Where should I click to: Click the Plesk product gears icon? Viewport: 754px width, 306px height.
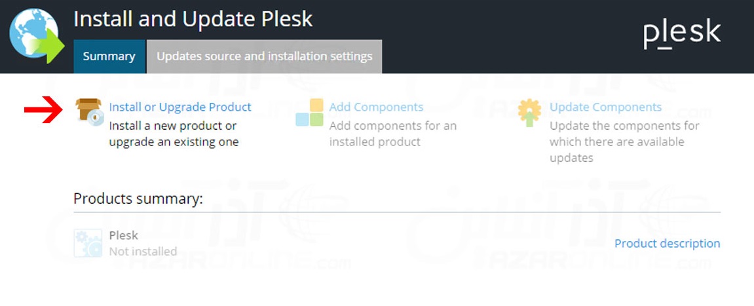click(x=88, y=243)
